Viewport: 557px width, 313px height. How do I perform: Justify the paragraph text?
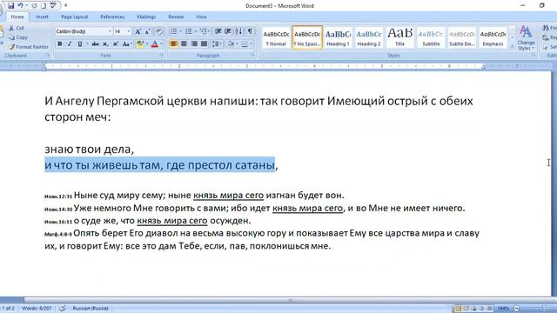pos(204,44)
